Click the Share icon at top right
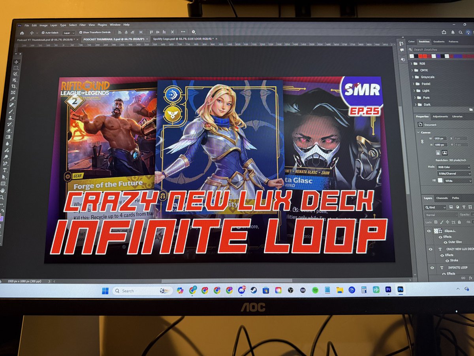The image size is (474, 356). click(x=444, y=32)
